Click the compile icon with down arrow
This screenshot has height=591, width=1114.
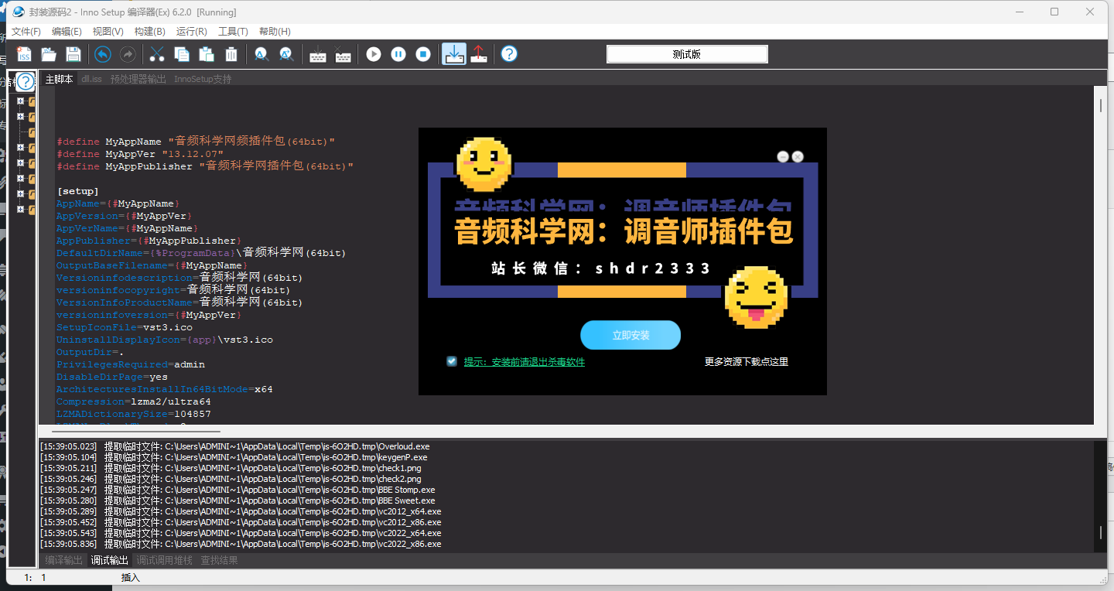[317, 54]
